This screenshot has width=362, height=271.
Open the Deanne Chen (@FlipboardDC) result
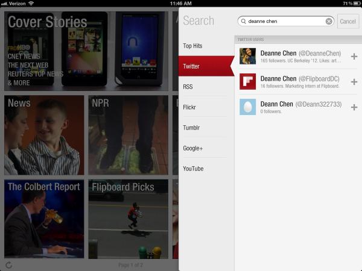(x=298, y=81)
